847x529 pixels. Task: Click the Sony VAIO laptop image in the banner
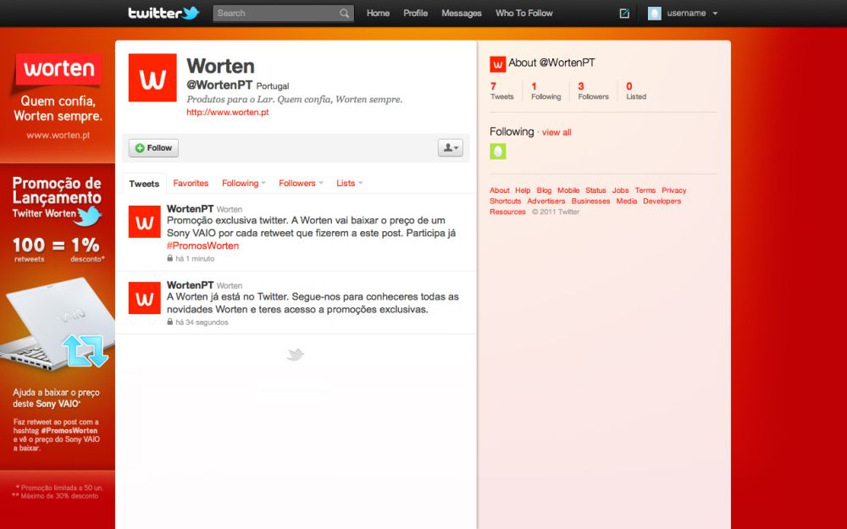tap(57, 322)
